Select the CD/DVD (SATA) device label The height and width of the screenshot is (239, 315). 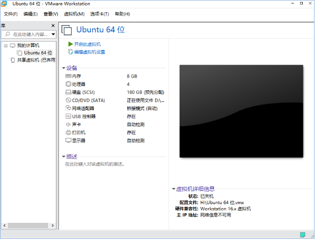[x=89, y=100]
